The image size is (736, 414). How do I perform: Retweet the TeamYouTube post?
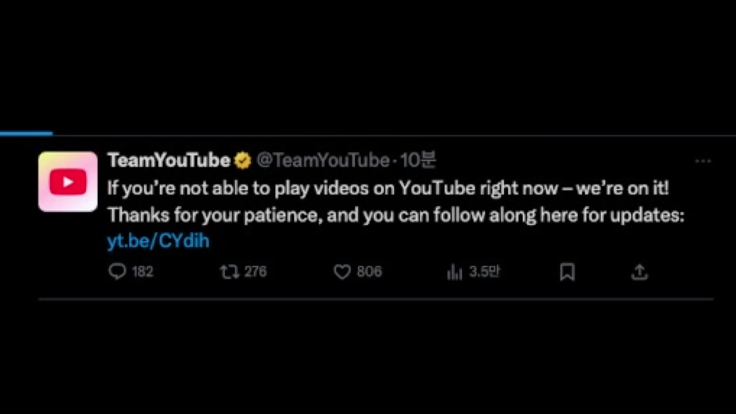click(x=229, y=271)
